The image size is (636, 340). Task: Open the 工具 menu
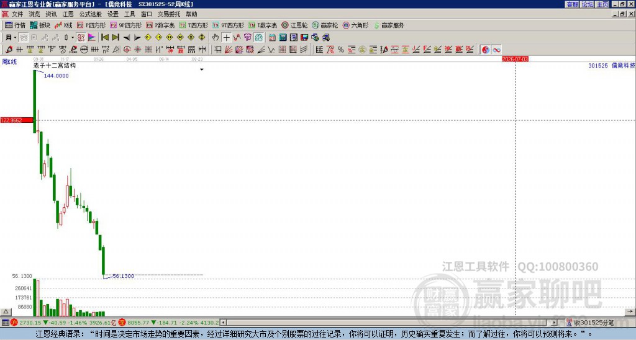point(130,14)
